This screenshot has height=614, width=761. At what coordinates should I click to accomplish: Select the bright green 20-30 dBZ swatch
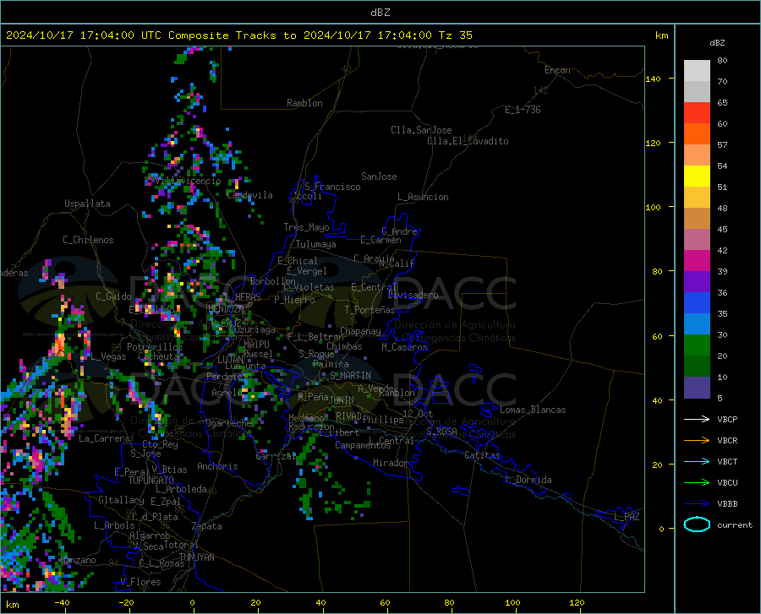[x=697, y=345]
